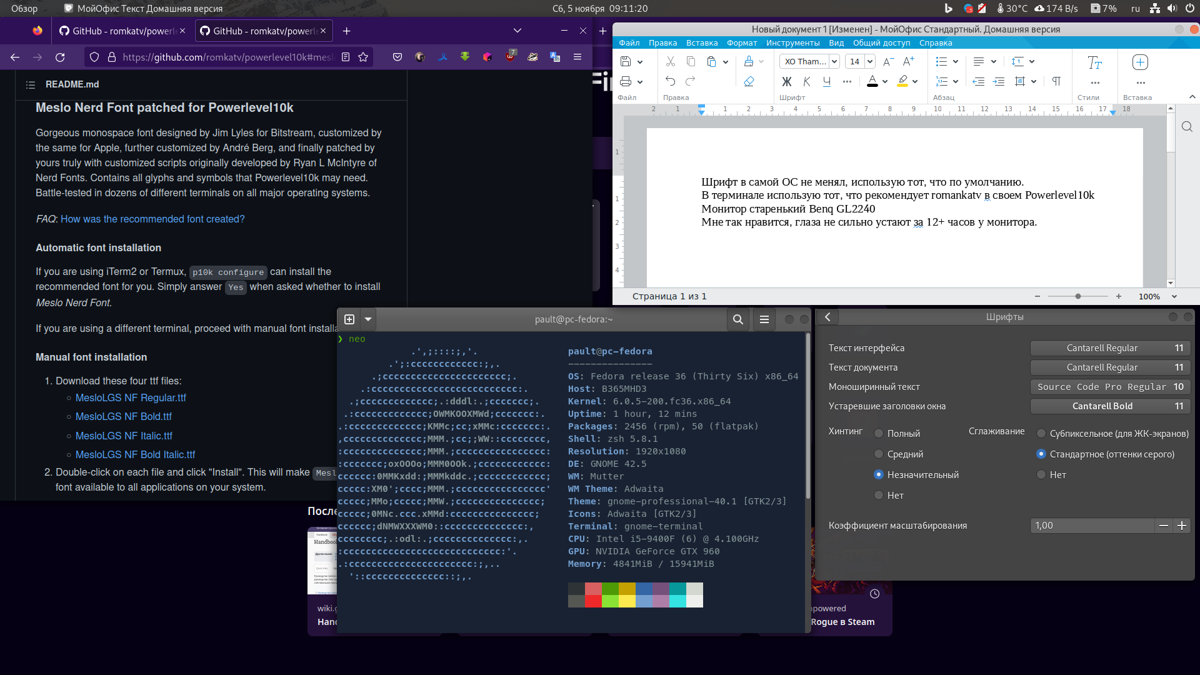Click the terminal new tab icon
1200x675 pixels.
[x=349, y=319]
